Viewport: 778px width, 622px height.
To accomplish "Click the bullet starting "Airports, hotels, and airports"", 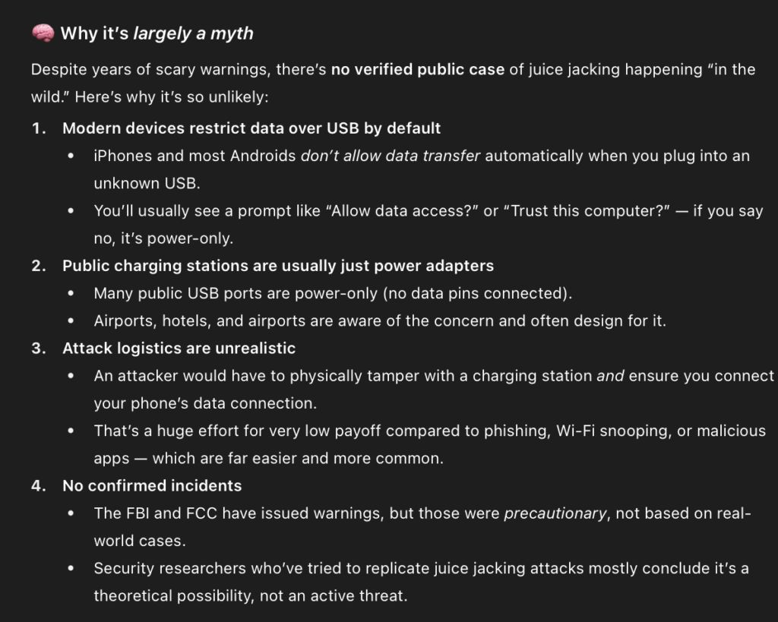I will pos(380,320).
